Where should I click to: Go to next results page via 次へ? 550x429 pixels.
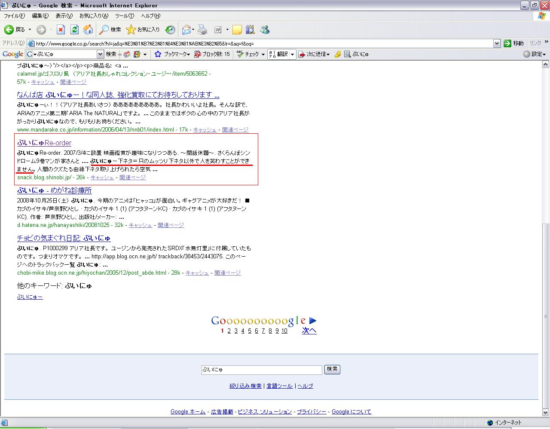(x=309, y=331)
